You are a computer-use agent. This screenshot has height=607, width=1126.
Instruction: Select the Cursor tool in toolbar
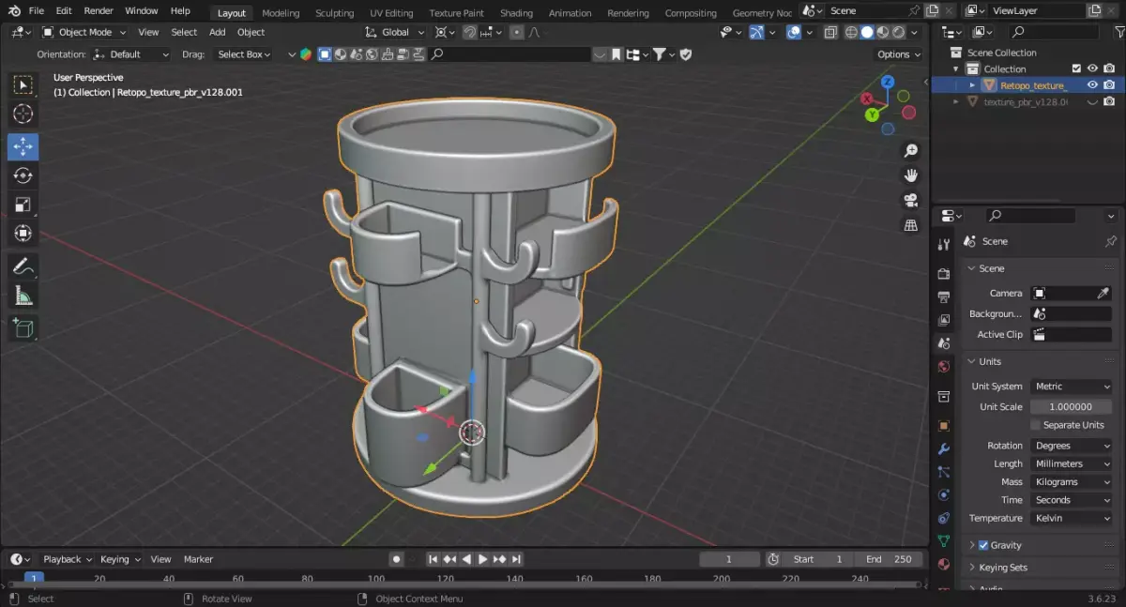click(23, 114)
